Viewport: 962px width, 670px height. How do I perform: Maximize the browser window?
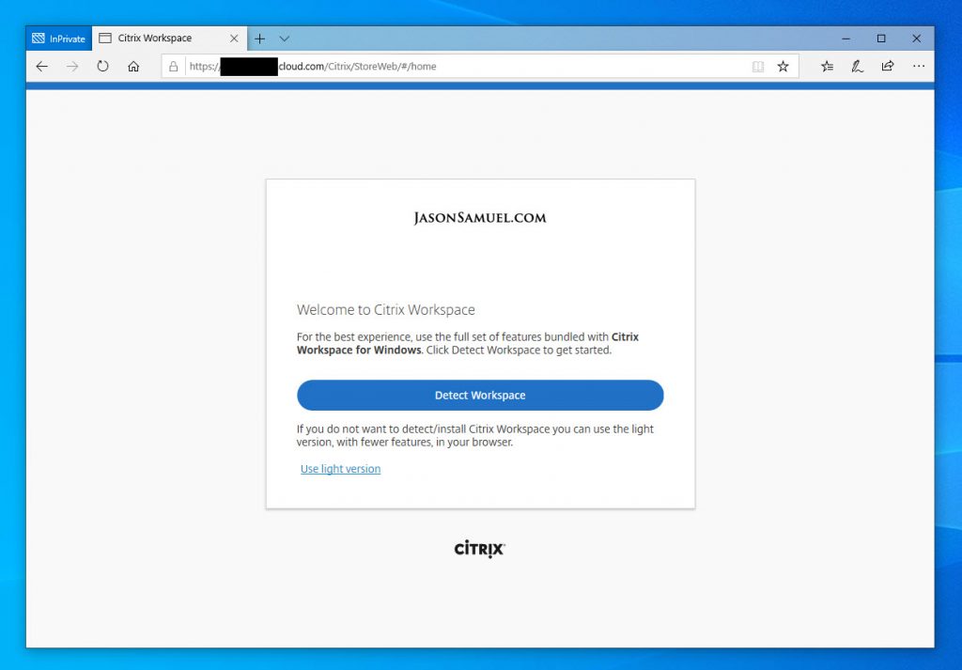point(881,39)
